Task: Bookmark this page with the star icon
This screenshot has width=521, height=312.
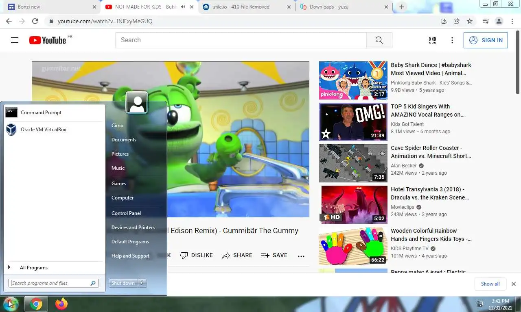Action: point(470,21)
